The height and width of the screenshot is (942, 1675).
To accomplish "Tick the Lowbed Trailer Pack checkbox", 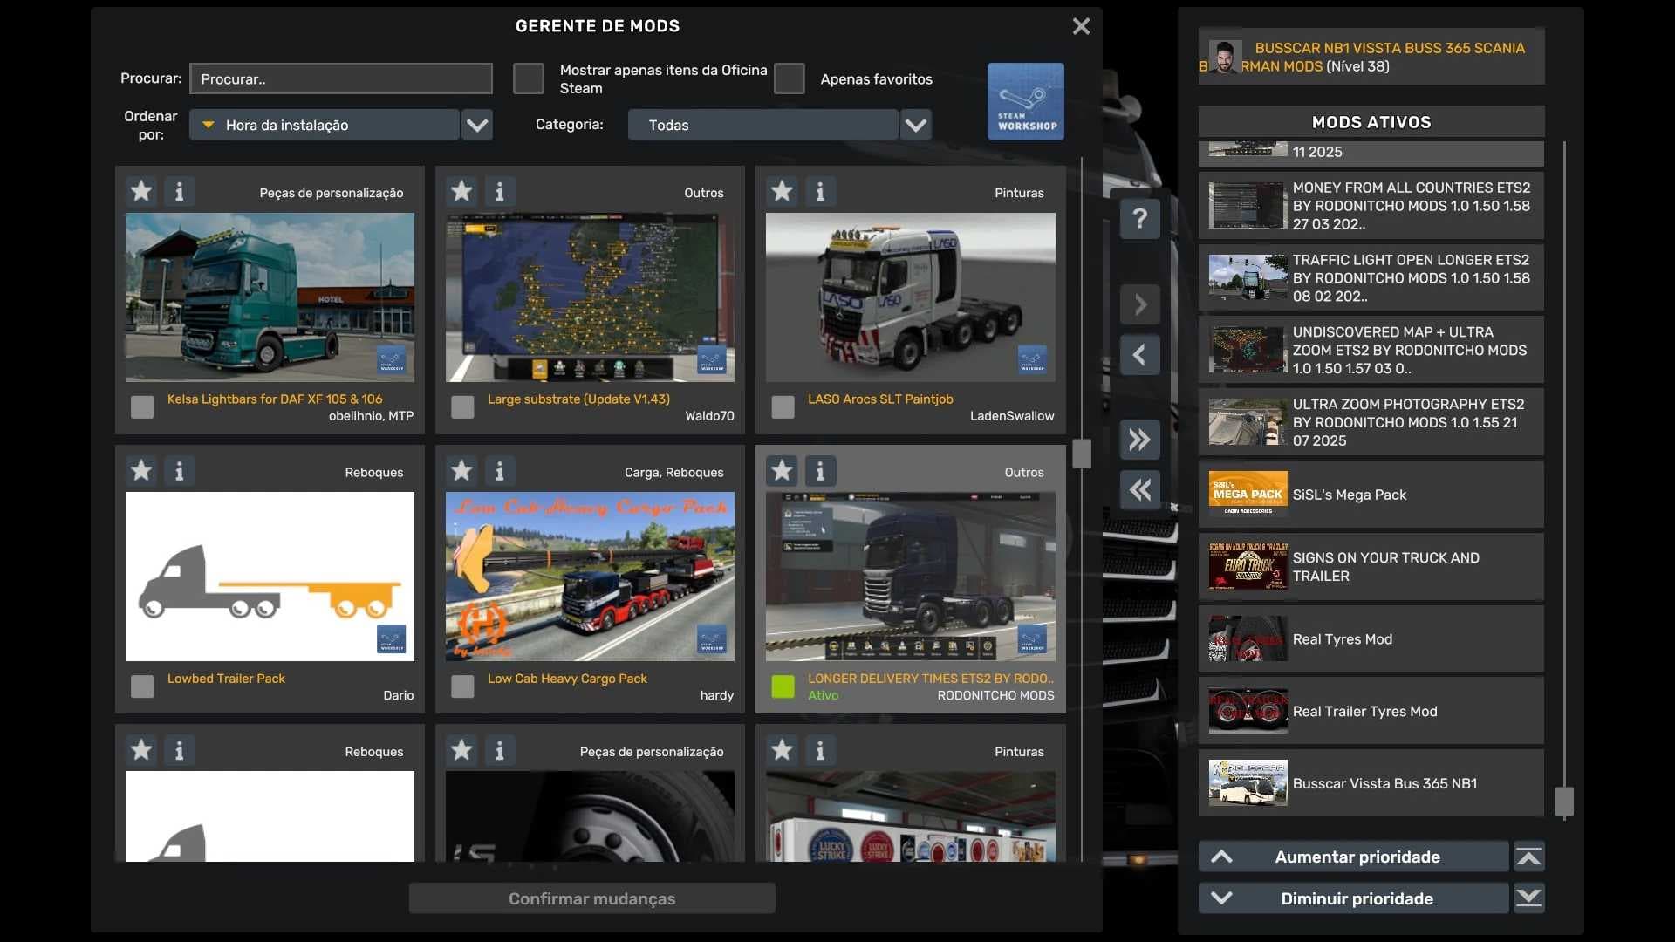I will (x=142, y=686).
